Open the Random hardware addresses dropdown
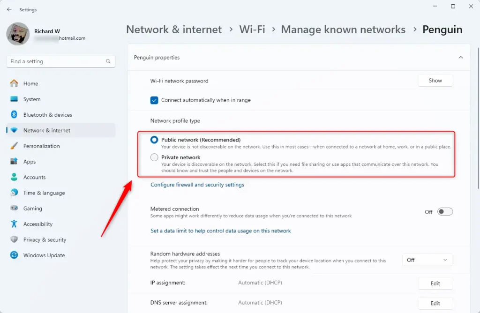The height and width of the screenshot is (313, 480). tap(427, 260)
